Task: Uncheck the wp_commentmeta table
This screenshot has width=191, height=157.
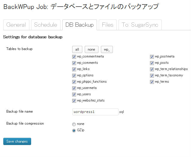Action: pyautogui.click(x=74, y=57)
